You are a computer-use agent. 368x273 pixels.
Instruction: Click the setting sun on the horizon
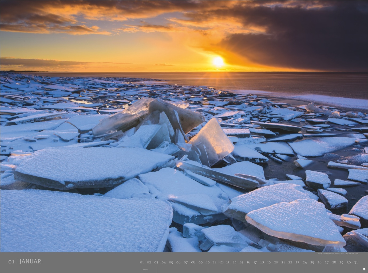(x=218, y=62)
